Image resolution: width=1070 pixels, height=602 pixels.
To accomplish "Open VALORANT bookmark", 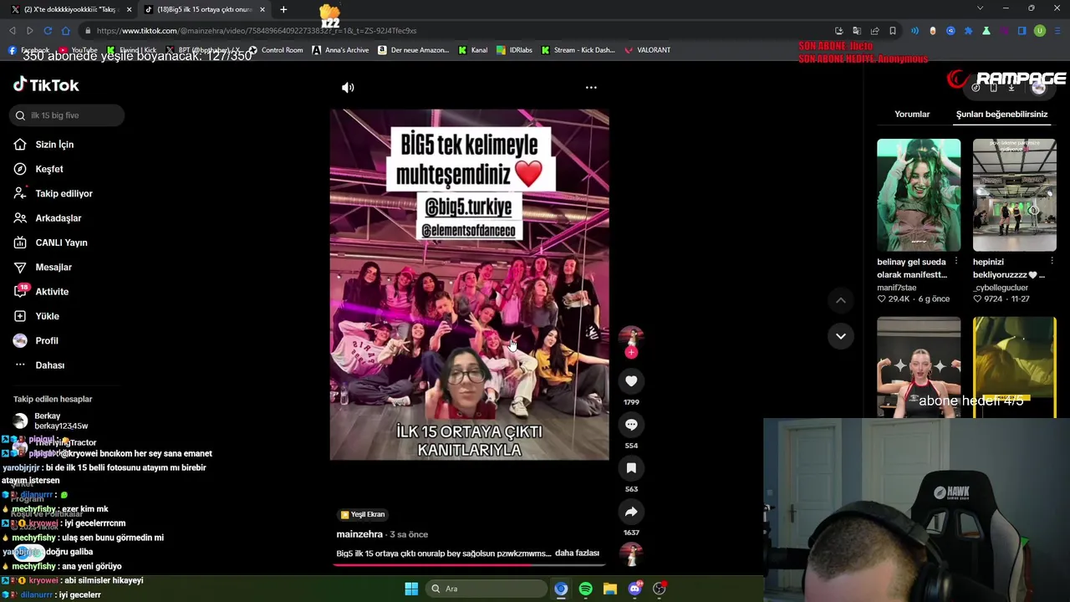I will click(647, 50).
